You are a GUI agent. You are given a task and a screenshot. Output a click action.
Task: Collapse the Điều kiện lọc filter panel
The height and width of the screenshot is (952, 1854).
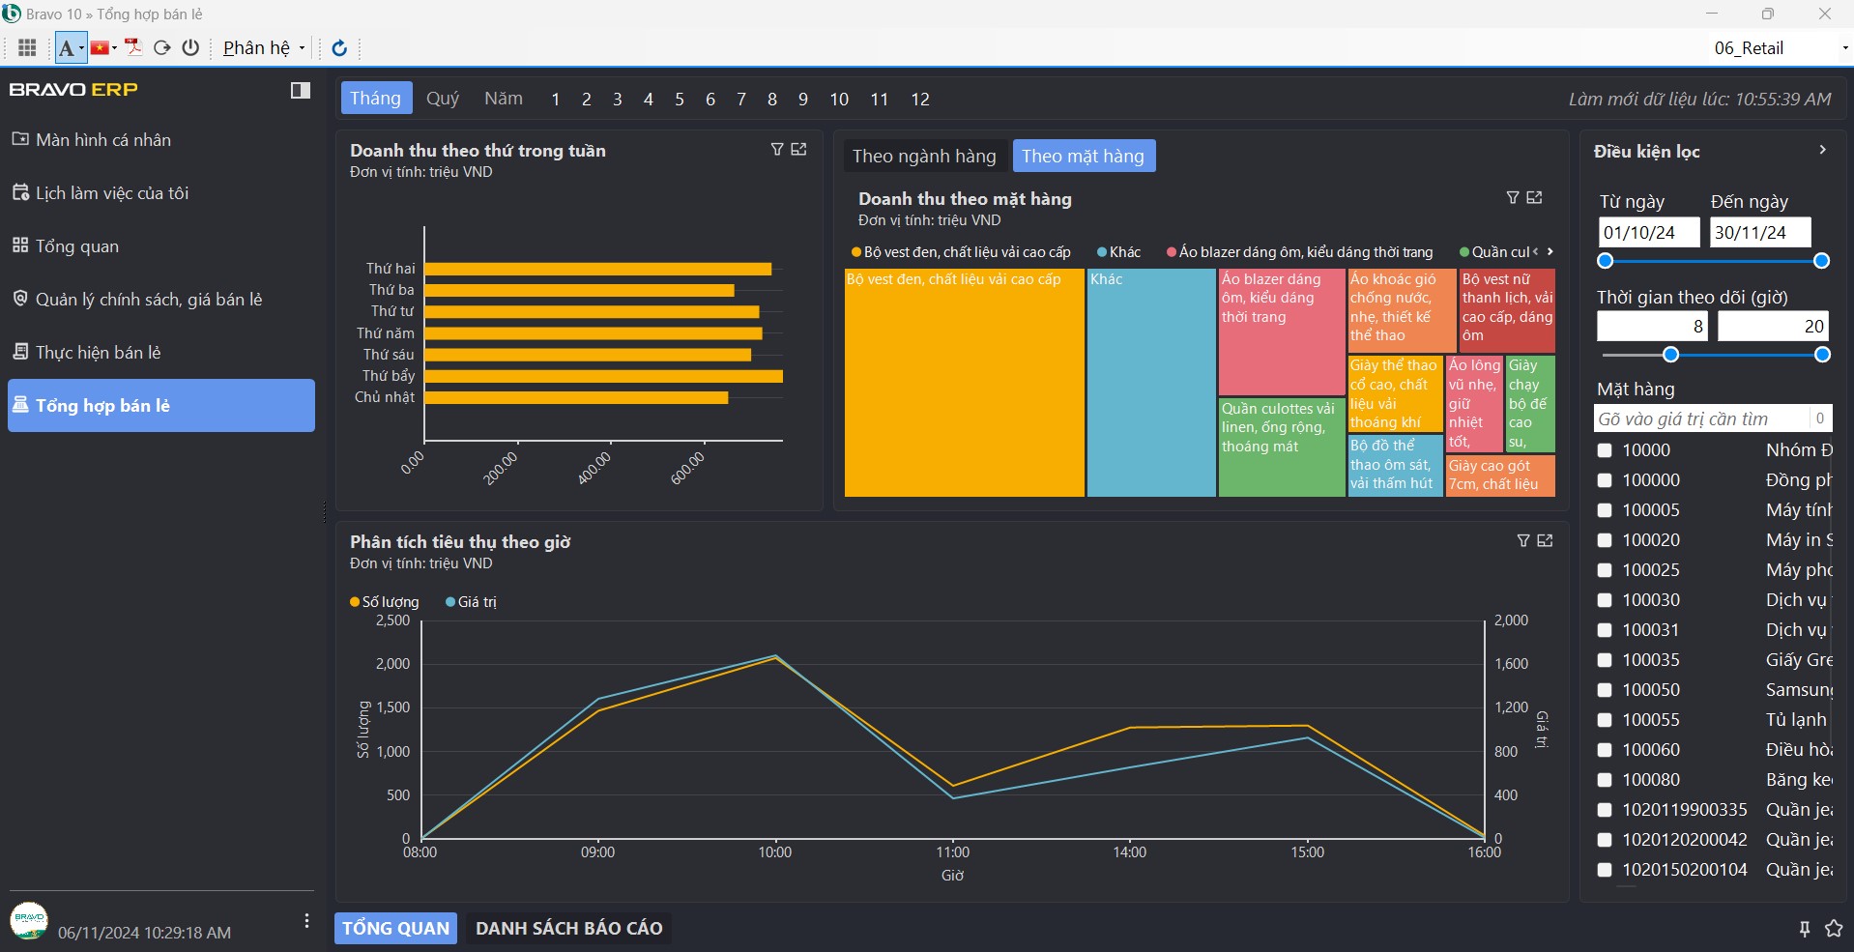(x=1822, y=151)
